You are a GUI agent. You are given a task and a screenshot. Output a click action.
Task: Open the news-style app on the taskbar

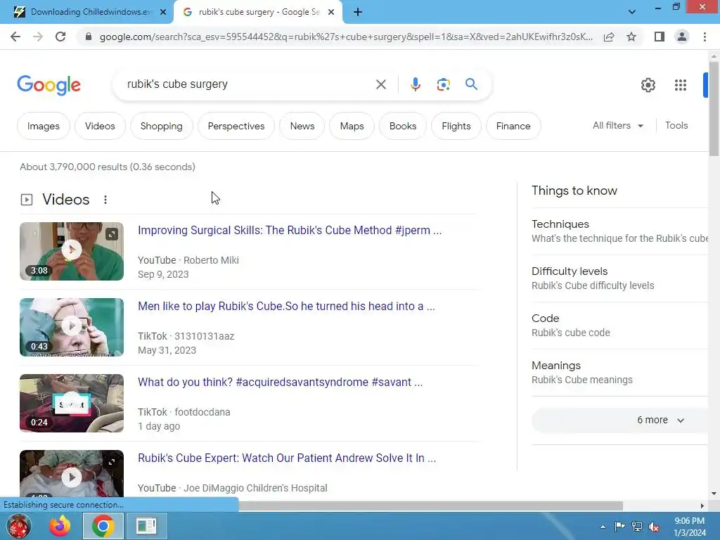[x=146, y=526]
